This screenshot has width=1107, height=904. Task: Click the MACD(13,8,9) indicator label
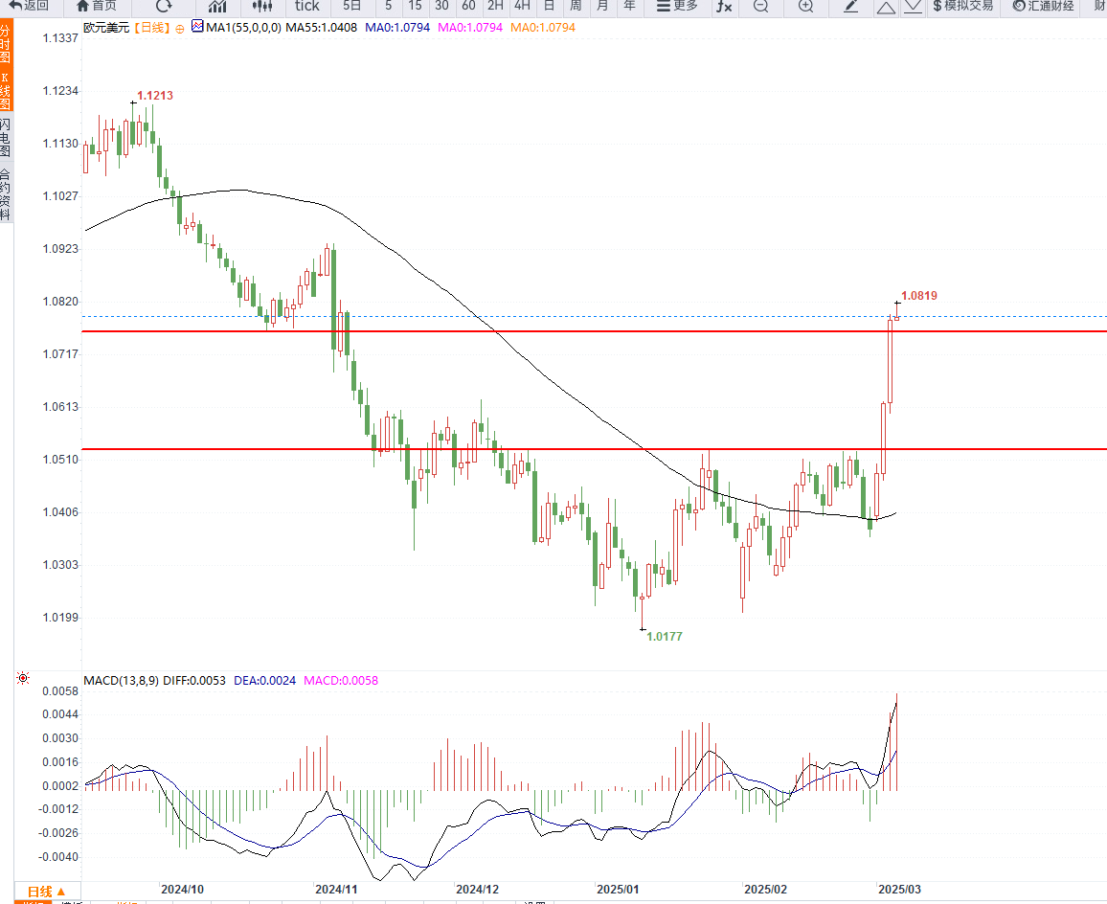coord(122,681)
